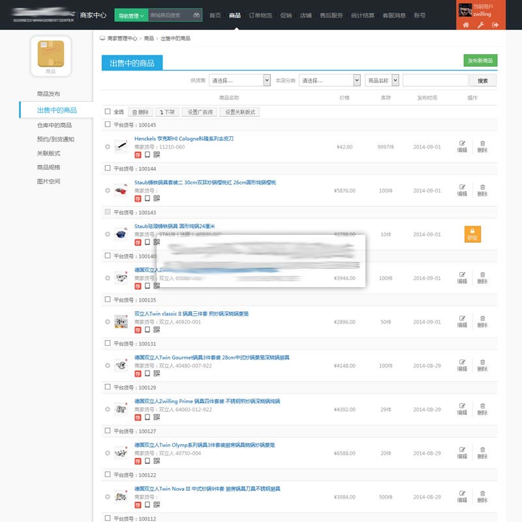Viewport: 522px width, 522px height.
Task: Click the 搜索 search button
Action: click(x=483, y=80)
